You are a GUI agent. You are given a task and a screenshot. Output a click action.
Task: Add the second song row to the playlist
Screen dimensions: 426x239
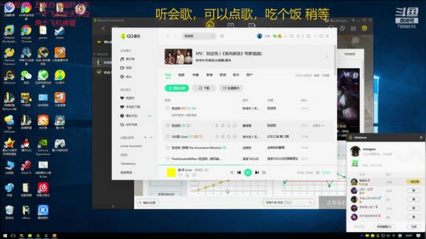pos(223,125)
